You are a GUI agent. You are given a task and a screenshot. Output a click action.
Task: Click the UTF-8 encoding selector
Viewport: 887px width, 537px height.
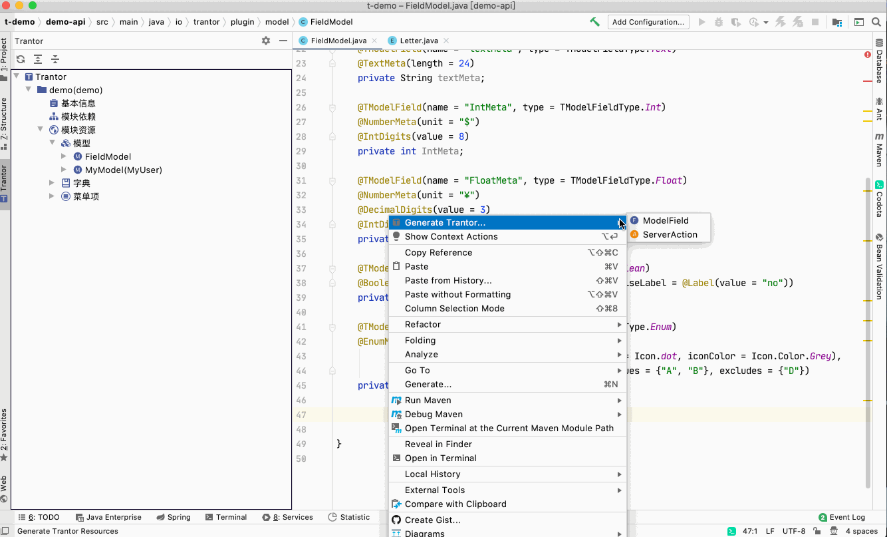794,531
